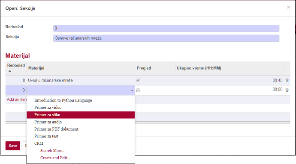This screenshot has height=164, width=296.
Task: Click Create and Edit... link
Action: [55, 158]
